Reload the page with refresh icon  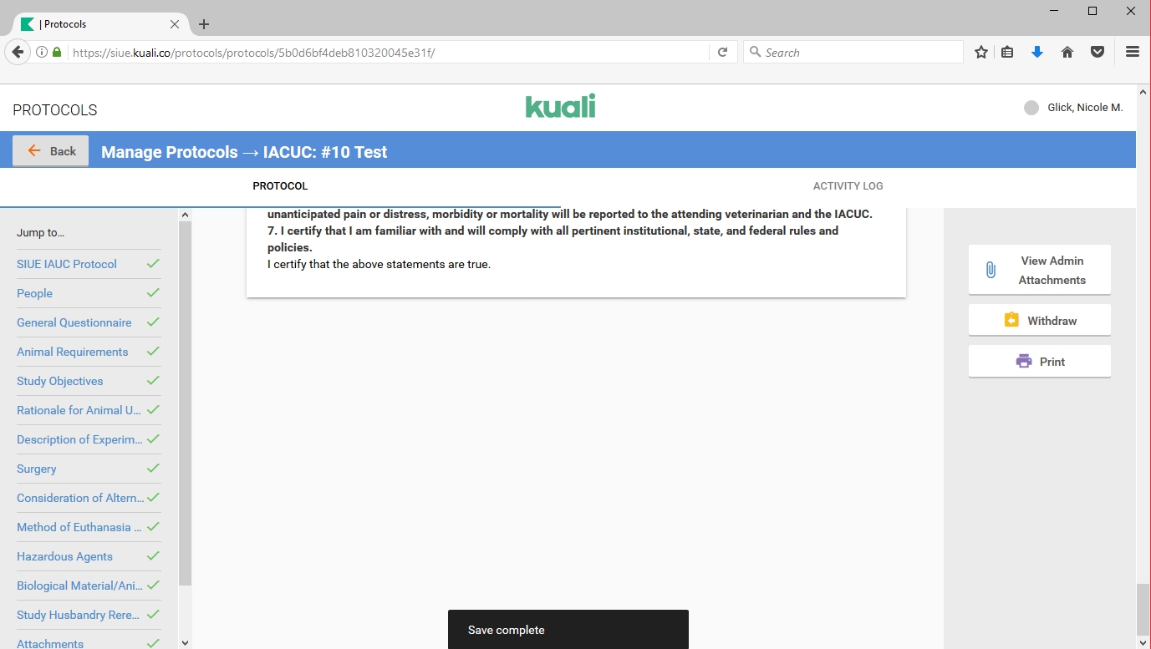tap(722, 52)
